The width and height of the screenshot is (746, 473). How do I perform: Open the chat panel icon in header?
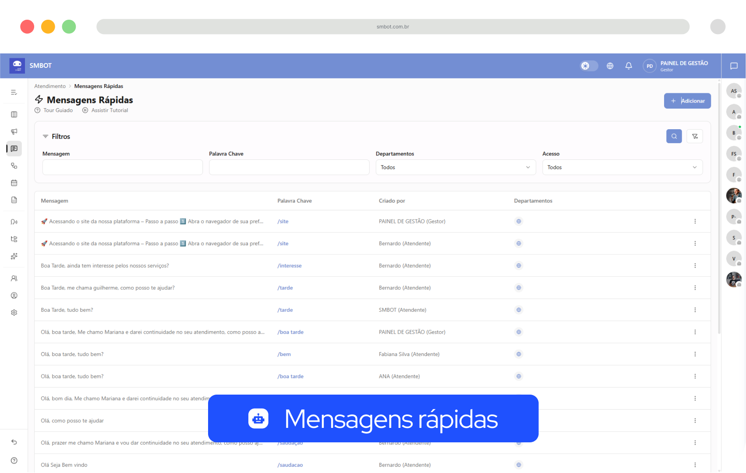click(734, 66)
